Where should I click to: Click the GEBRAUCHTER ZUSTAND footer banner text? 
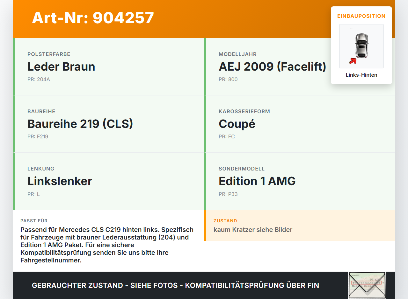coord(175,285)
